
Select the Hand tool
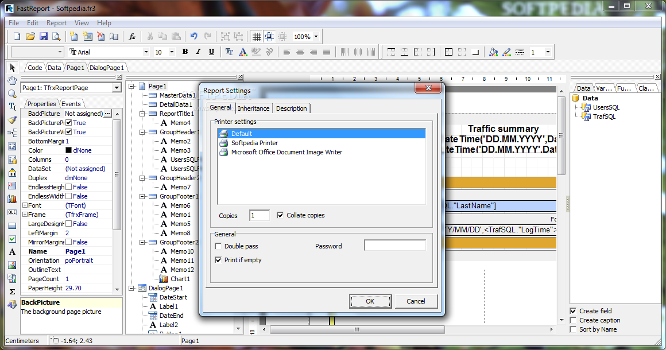coord(12,80)
